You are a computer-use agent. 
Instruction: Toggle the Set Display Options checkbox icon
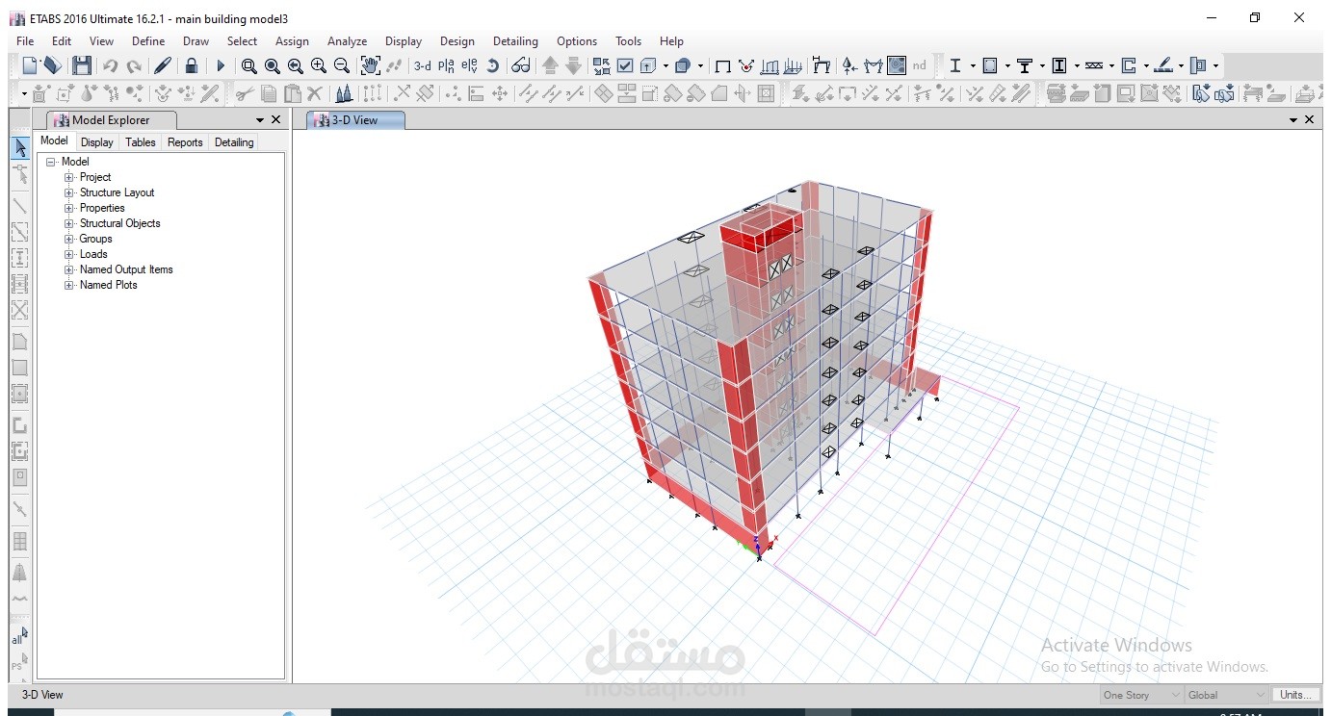point(625,65)
